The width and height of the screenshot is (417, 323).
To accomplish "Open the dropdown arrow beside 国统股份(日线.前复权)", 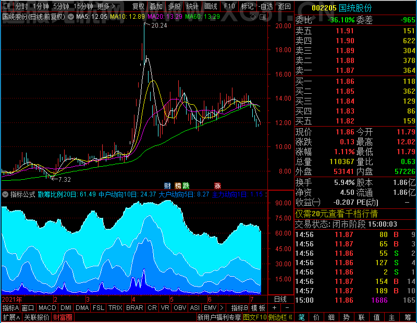I will (71, 17).
